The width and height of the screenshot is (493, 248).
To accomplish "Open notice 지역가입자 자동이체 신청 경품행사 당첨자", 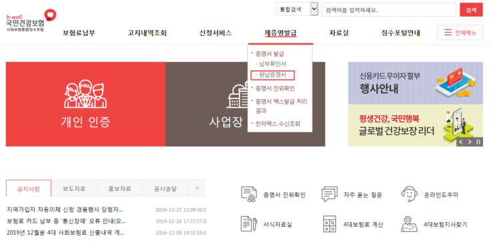I will tap(65, 209).
